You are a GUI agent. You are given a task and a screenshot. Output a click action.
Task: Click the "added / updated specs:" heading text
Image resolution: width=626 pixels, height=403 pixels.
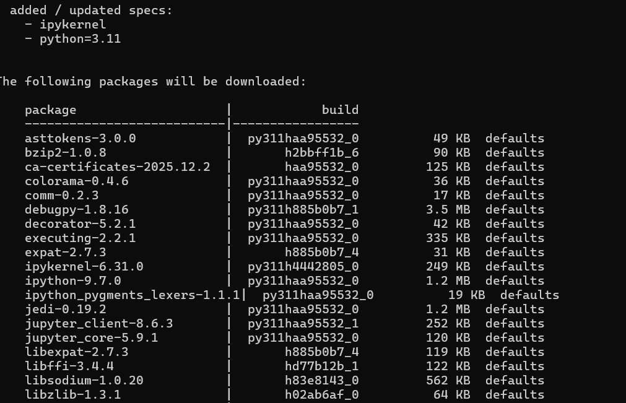[92, 11]
